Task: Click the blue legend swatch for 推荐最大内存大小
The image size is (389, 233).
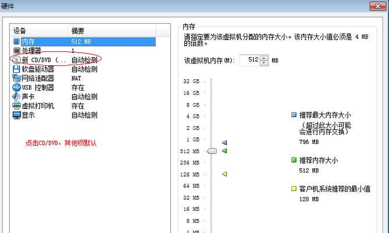Action: 294,115
